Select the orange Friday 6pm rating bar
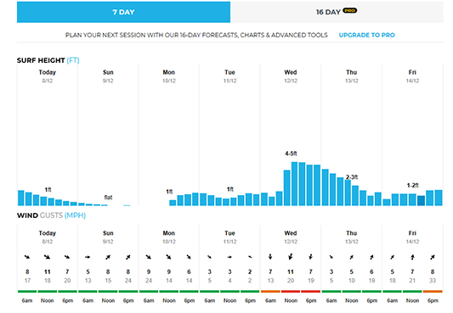Screen dimensions: 453x313 click(x=433, y=292)
